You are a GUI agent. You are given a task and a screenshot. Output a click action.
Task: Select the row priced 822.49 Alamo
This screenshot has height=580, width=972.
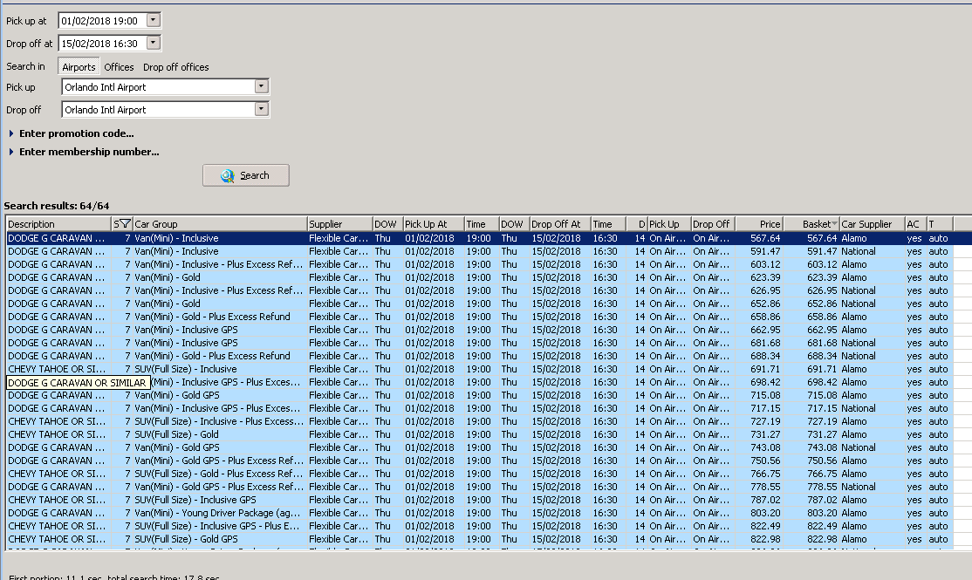[480, 525]
